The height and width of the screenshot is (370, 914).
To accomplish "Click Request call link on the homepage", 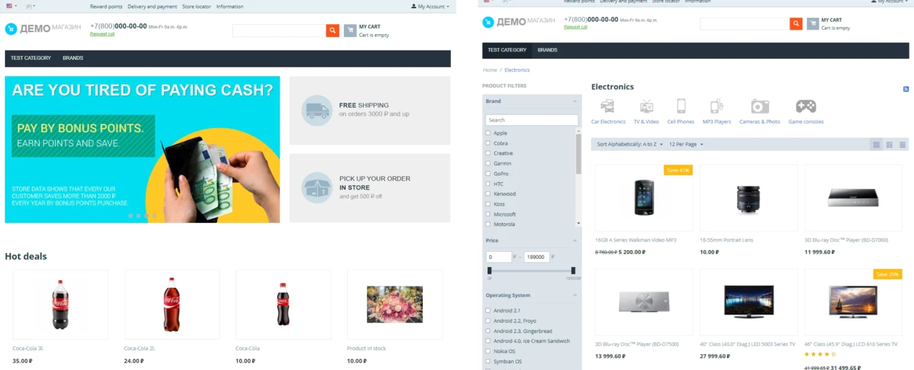I will 102,34.
